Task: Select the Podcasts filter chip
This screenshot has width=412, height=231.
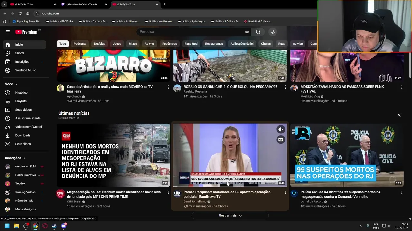Action: (x=80, y=44)
